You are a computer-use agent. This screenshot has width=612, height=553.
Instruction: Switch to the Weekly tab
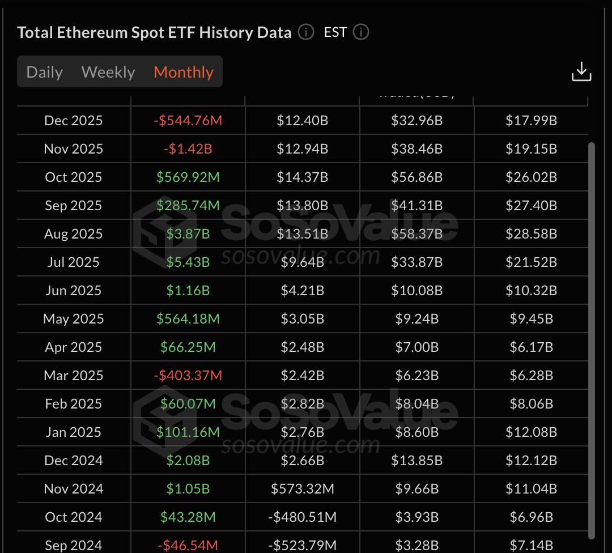[108, 72]
